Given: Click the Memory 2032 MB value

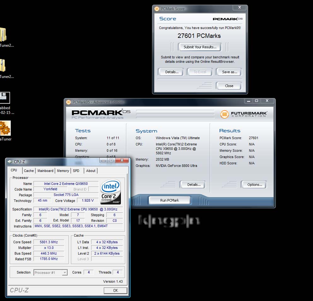Looking at the screenshot, I should click(162, 159).
